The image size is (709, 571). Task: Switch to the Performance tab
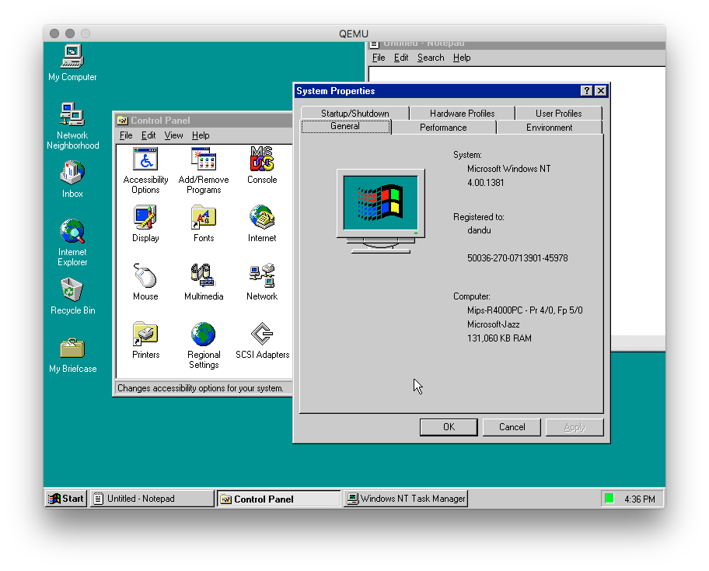[x=443, y=127]
